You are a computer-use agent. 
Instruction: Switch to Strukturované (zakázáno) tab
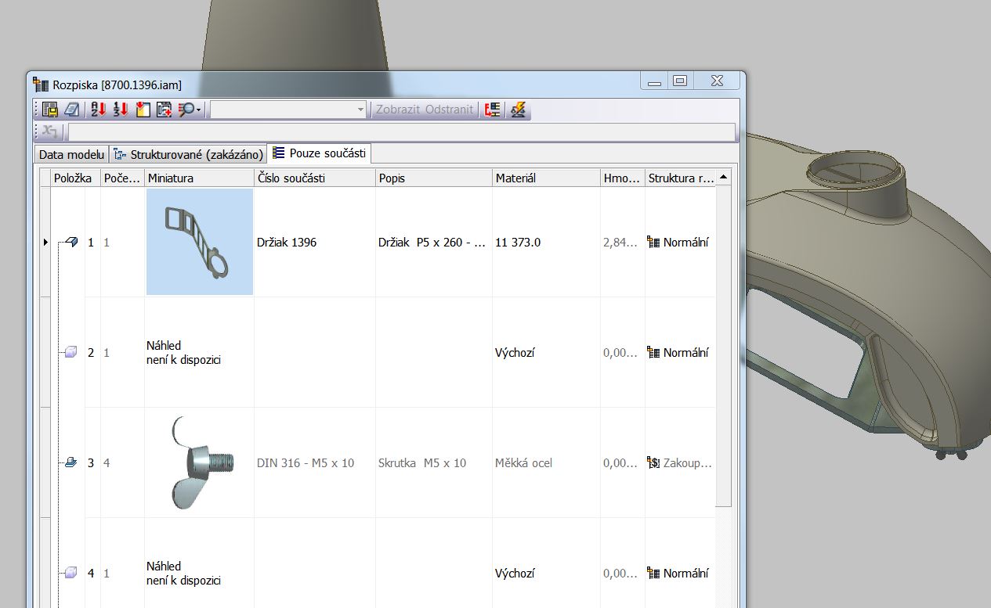coord(188,154)
